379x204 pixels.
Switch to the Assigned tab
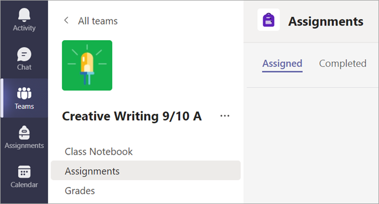[x=282, y=63]
